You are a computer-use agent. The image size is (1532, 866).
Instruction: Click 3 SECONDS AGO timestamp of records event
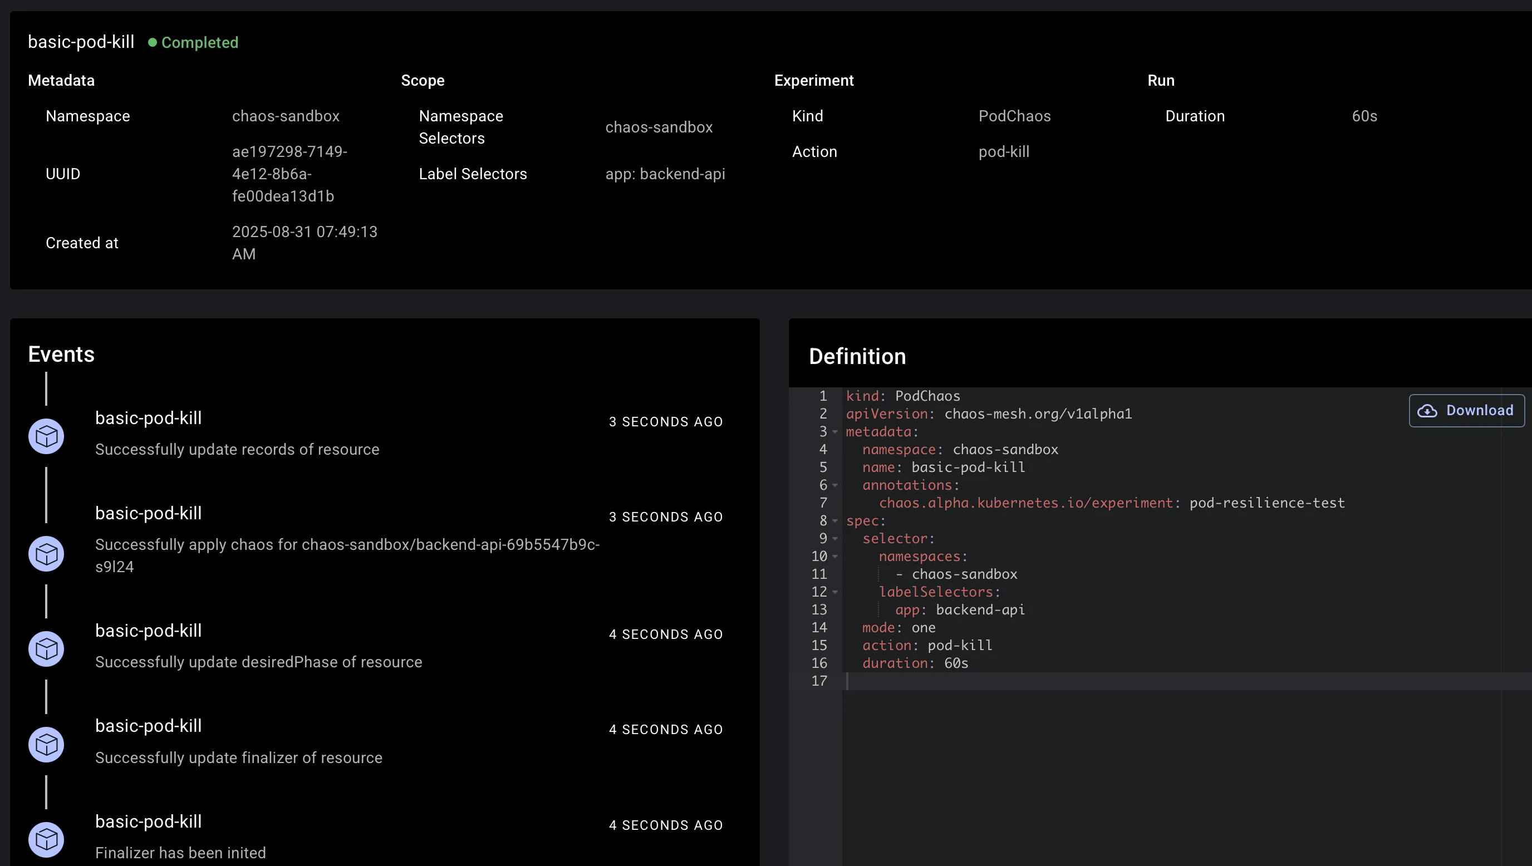[x=665, y=422]
